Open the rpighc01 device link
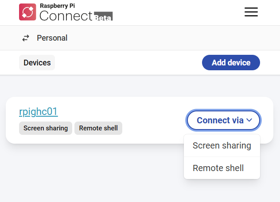 point(39,111)
